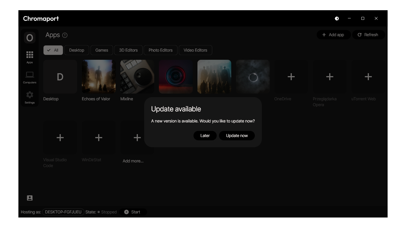Image resolution: width=406 pixels, height=228 pixels.
Task: Click the Update now button
Action: [x=237, y=136]
